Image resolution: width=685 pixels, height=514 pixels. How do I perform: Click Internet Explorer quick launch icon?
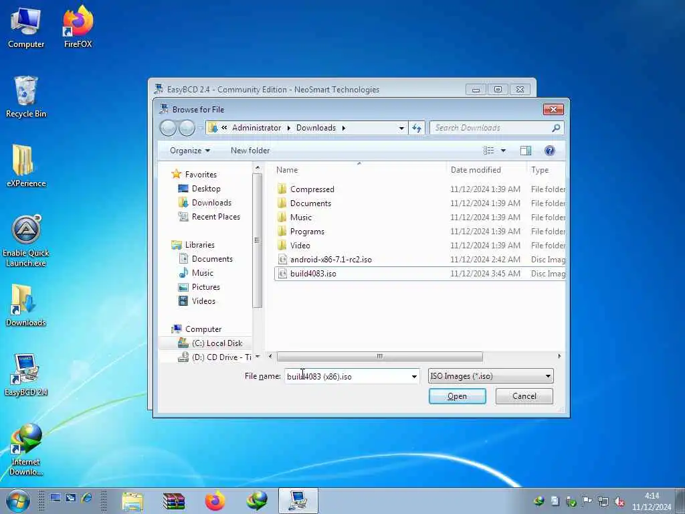86,498
